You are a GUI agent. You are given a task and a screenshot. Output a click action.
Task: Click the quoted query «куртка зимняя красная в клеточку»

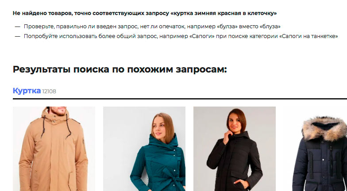[224, 13]
